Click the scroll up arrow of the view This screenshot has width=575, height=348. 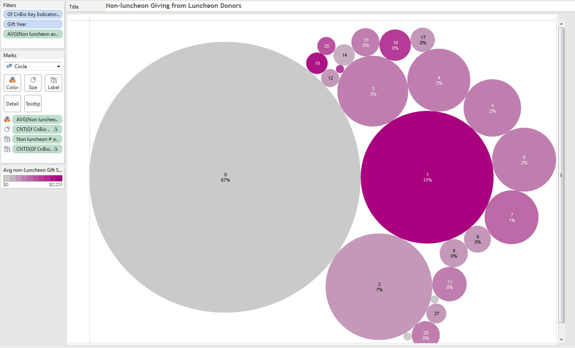coord(561,24)
